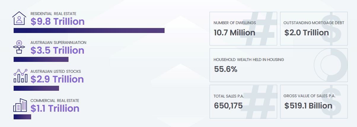This screenshot has height=127, width=357.
Task: Click the commercial real estate buildings icon
Action: [20, 105]
